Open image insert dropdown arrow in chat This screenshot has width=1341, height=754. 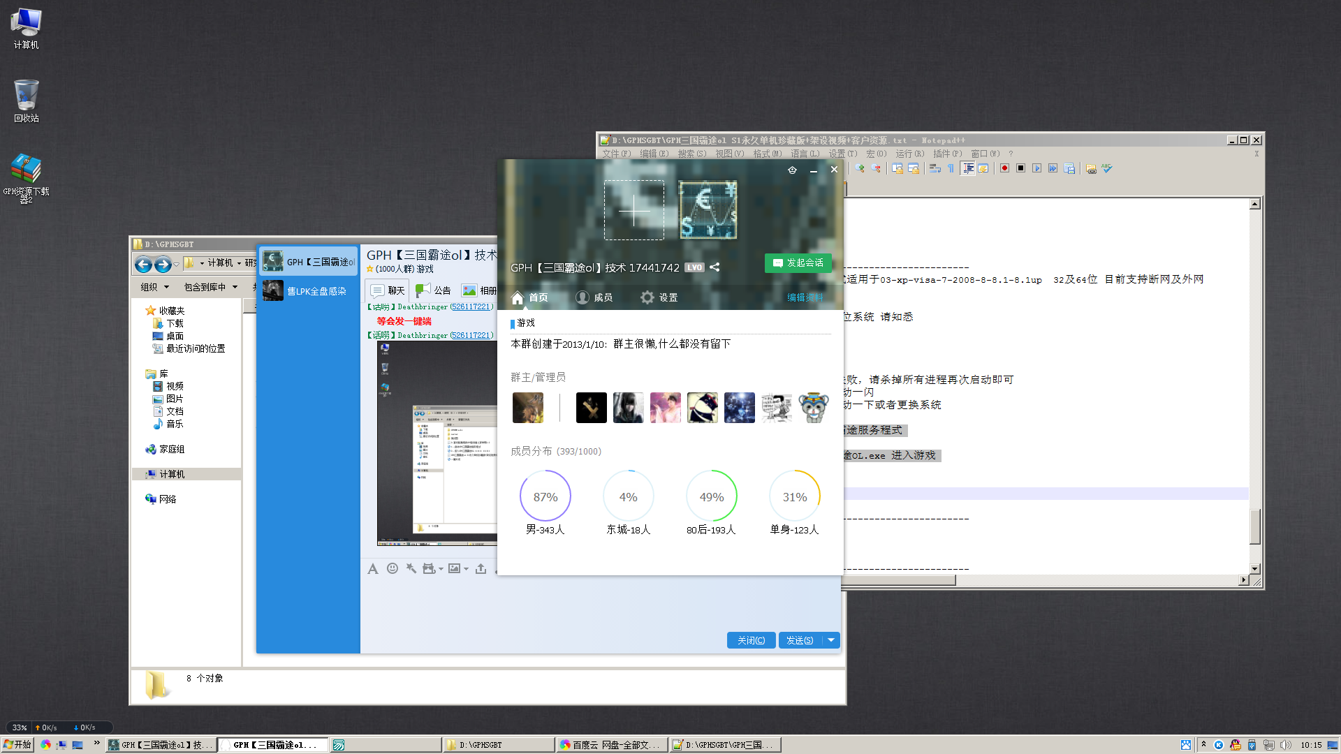pos(466,569)
